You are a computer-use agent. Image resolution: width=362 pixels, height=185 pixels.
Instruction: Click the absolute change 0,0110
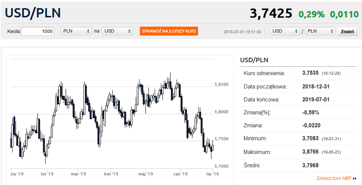(344, 14)
